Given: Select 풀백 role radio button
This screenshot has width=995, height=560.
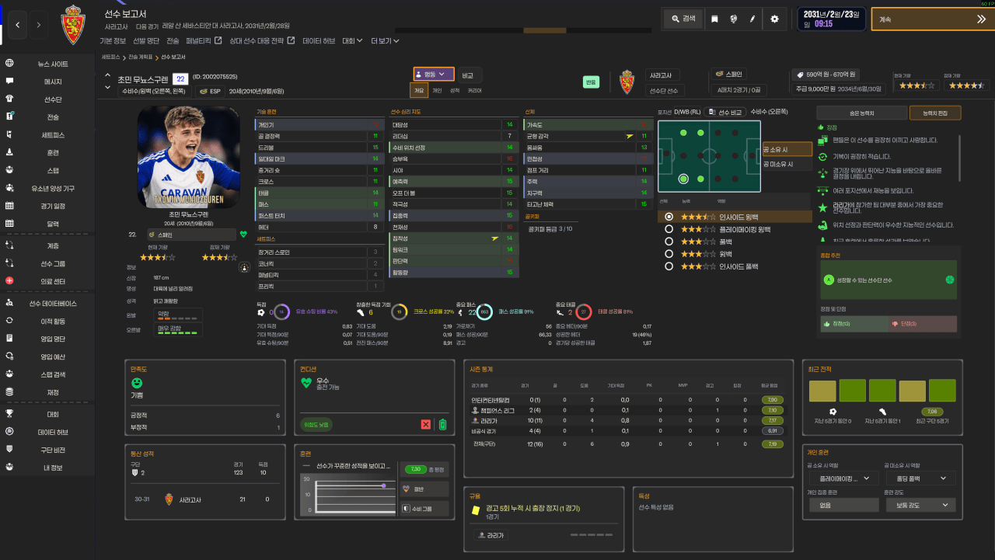Looking at the screenshot, I should (x=668, y=242).
